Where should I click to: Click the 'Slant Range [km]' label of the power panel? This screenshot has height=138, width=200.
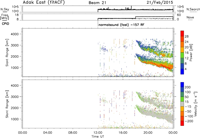[x=7, y=53]
